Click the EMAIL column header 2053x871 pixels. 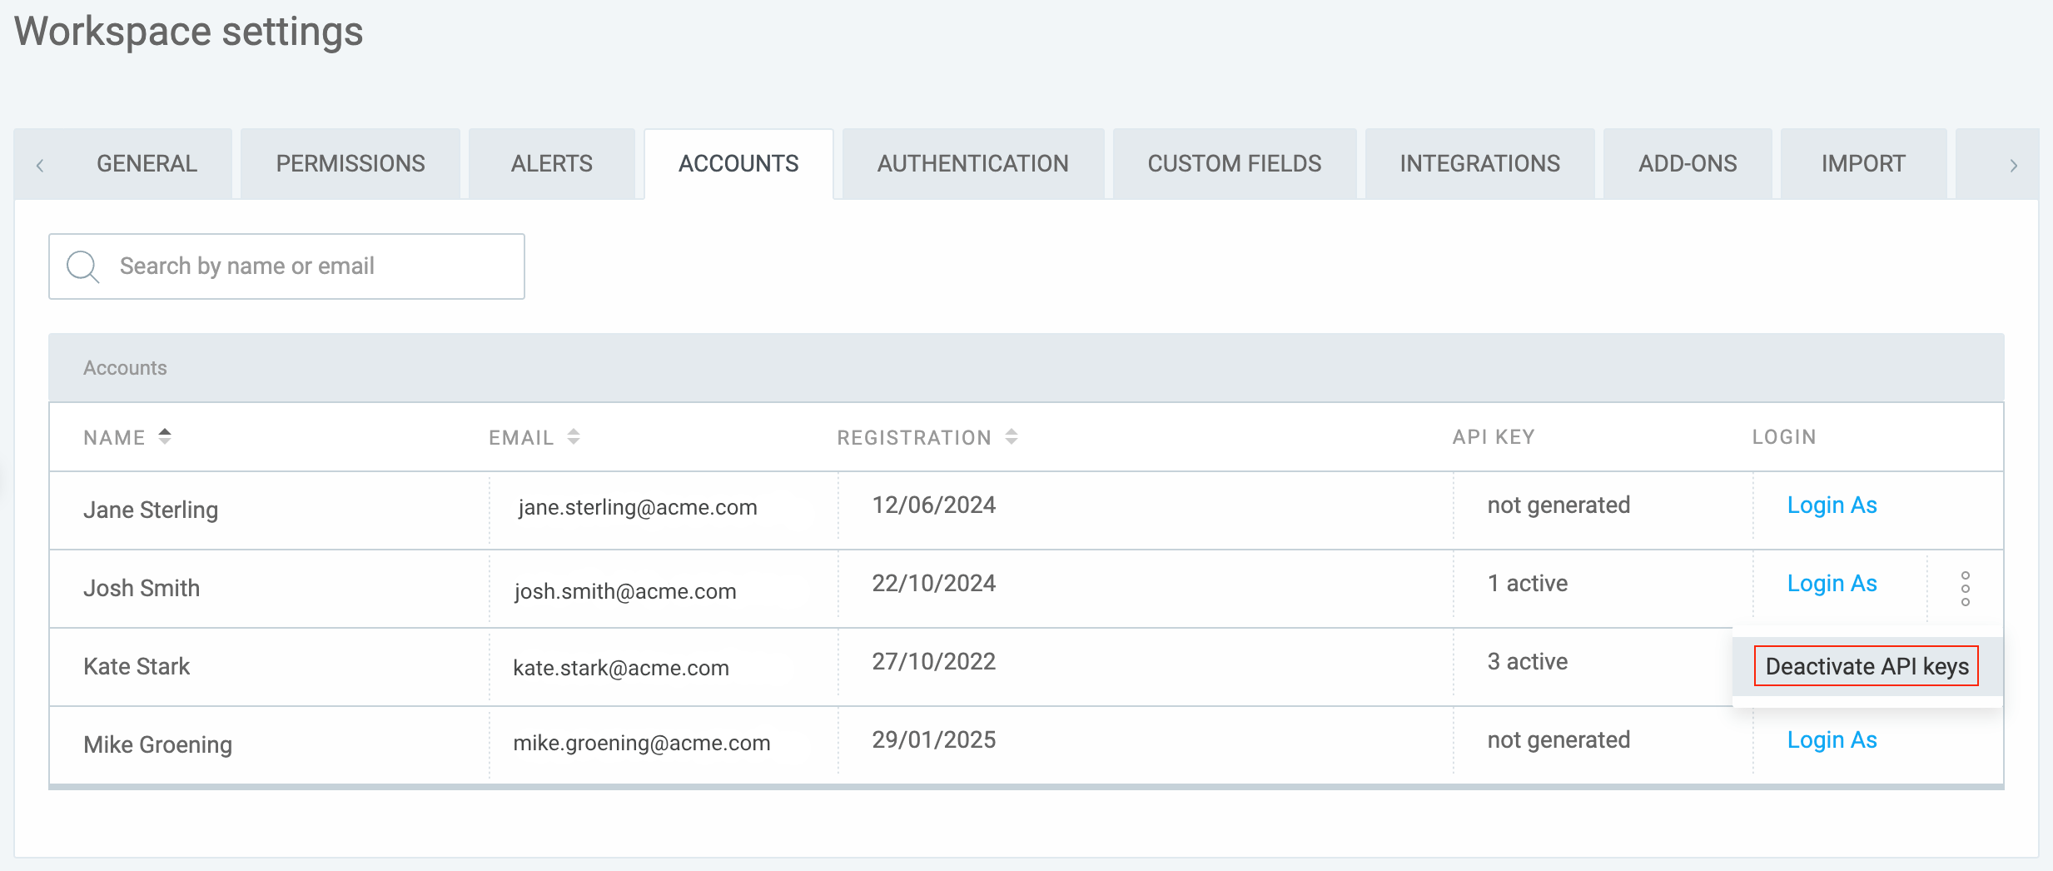pos(521,437)
